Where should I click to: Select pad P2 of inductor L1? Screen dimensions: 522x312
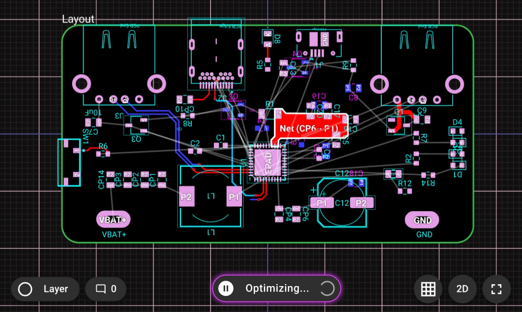point(186,196)
